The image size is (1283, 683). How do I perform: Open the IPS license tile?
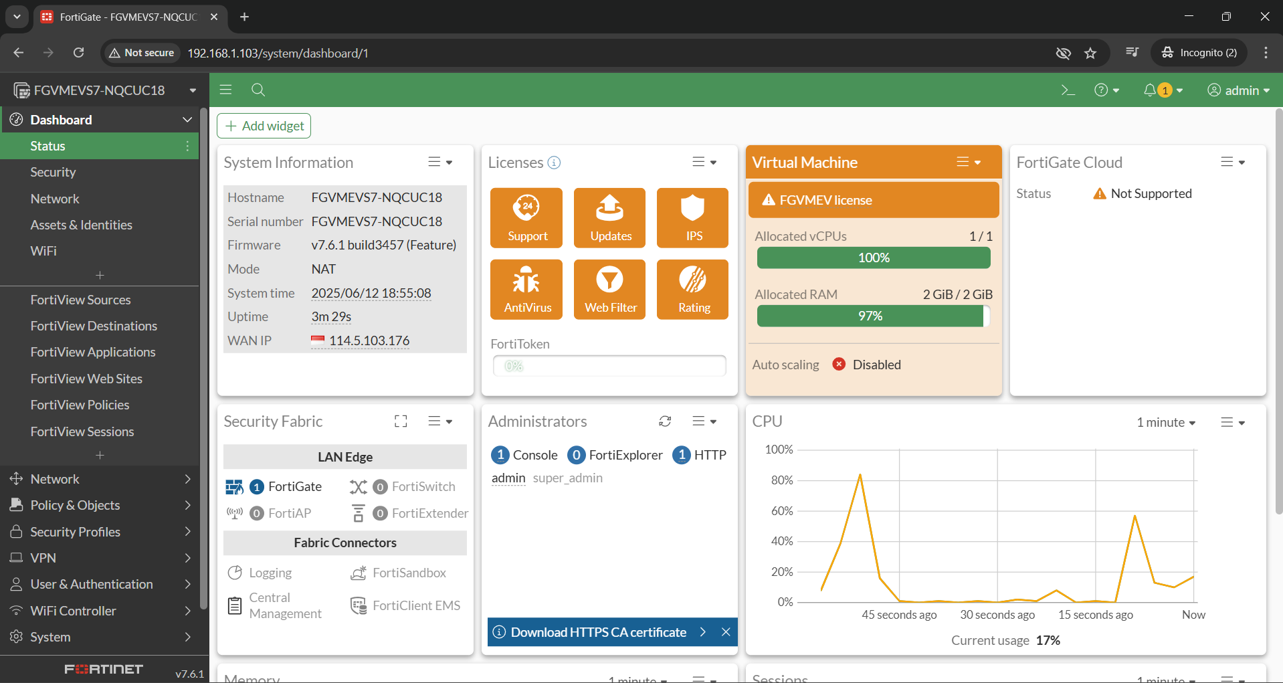click(x=692, y=218)
